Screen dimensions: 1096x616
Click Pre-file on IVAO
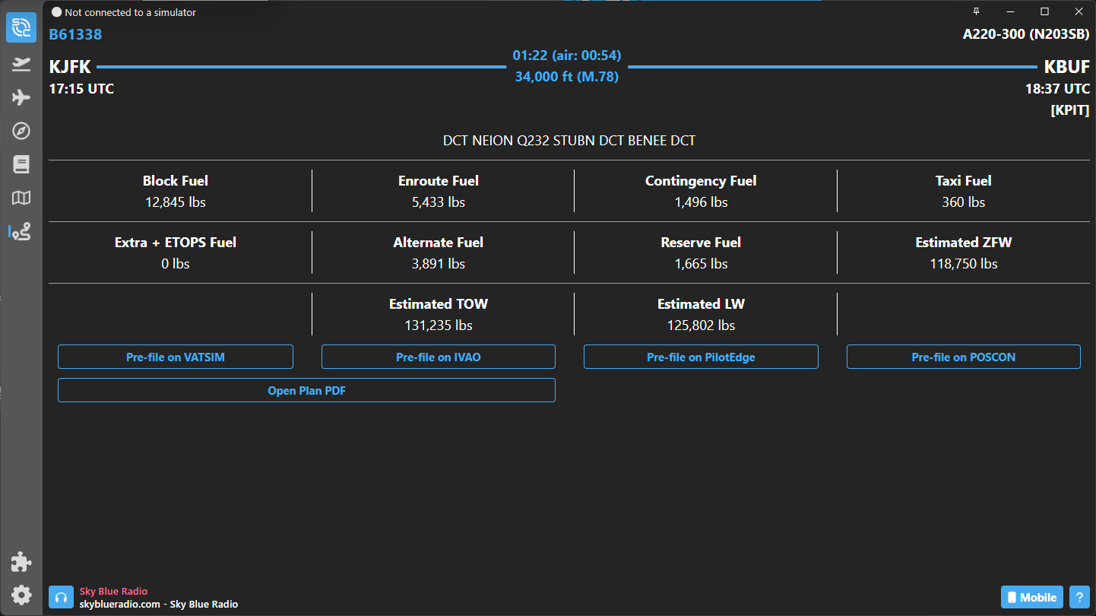438,357
